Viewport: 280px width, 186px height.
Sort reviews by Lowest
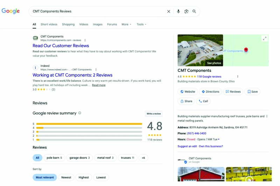[101, 178]
